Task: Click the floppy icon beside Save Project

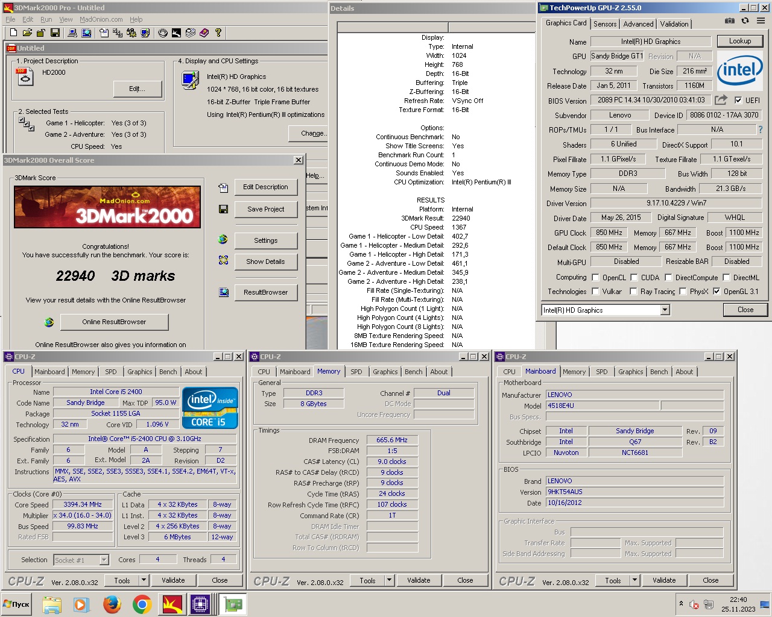Action: [223, 209]
